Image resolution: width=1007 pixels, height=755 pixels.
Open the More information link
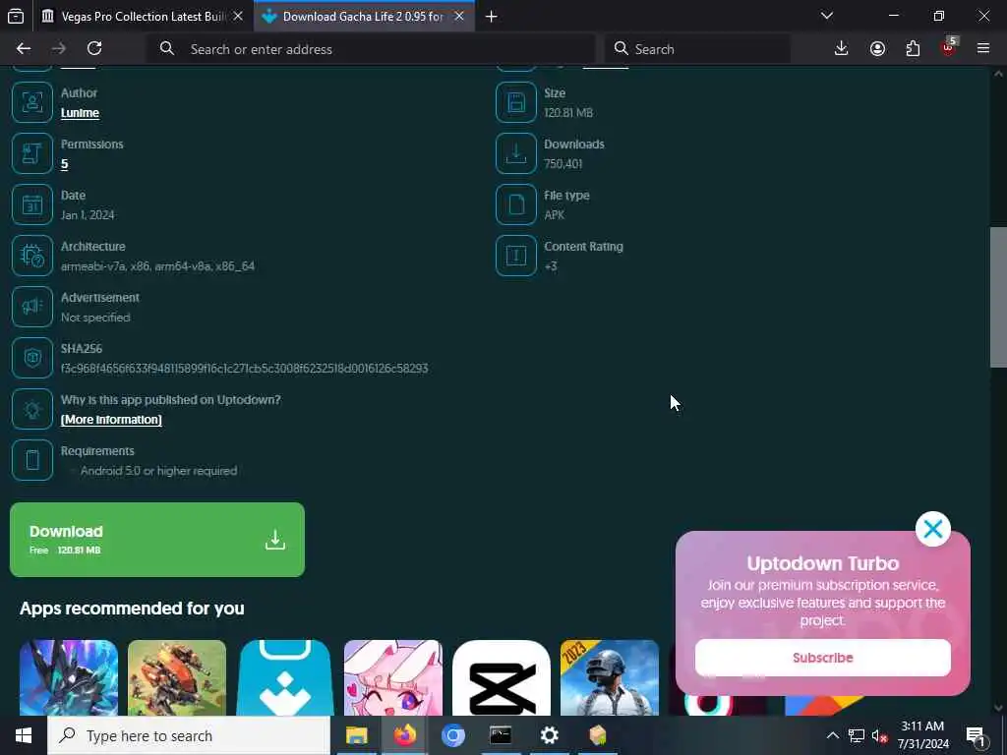(111, 420)
